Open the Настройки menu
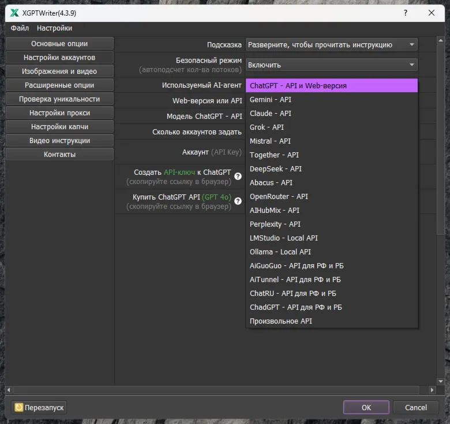Screen dimensions: 450x424 tap(54, 28)
